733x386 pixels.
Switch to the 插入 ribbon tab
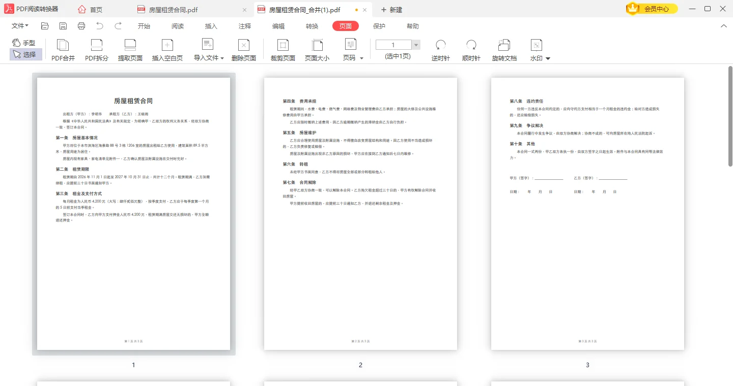point(211,26)
